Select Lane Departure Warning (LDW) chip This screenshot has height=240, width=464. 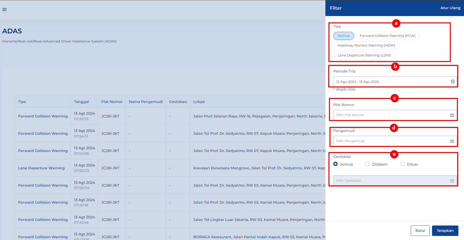coord(364,55)
